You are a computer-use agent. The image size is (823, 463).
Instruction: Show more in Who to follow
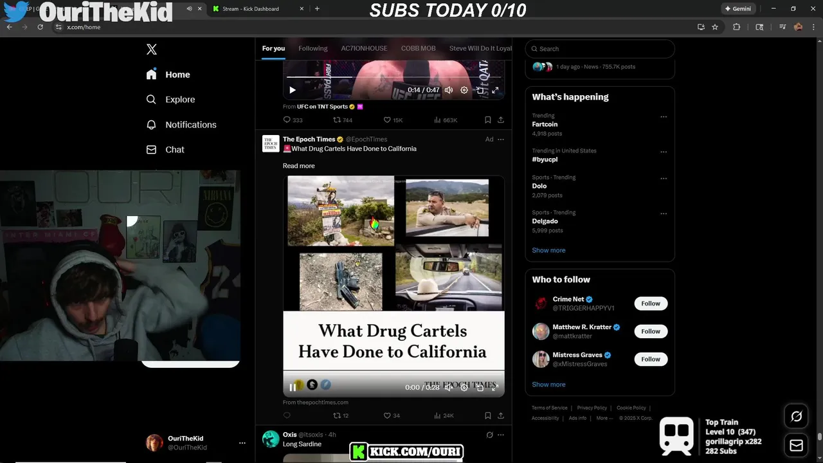pos(548,385)
